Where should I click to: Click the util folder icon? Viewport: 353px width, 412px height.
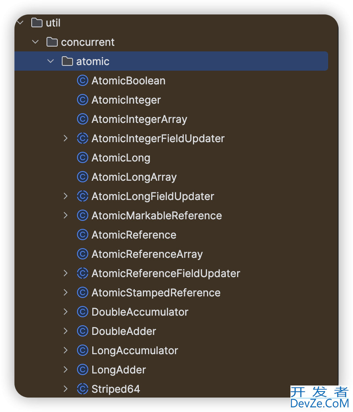37,23
